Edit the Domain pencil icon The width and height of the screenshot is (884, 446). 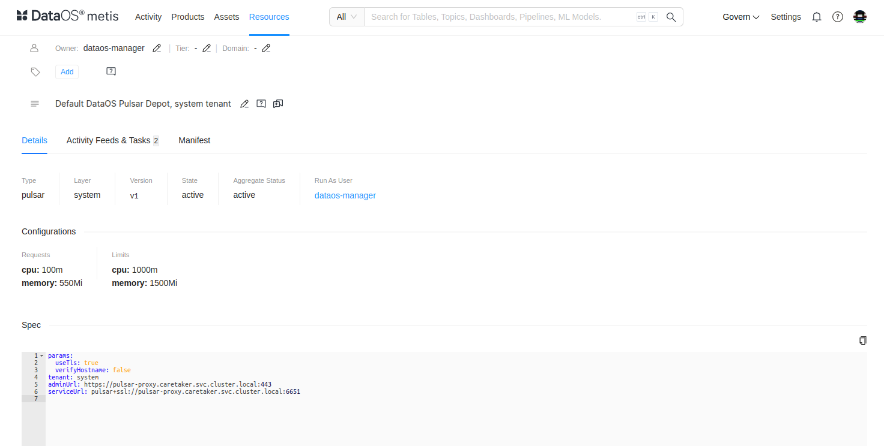(x=266, y=48)
